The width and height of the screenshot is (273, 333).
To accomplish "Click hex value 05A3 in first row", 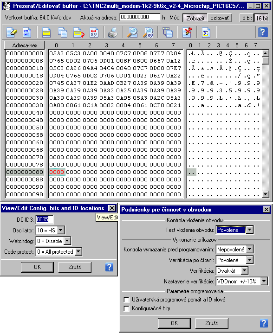I will click(57, 53).
